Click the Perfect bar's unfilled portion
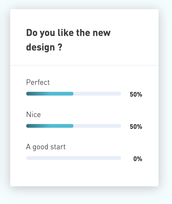Screen dimensions: 172x204 pos(97,94)
